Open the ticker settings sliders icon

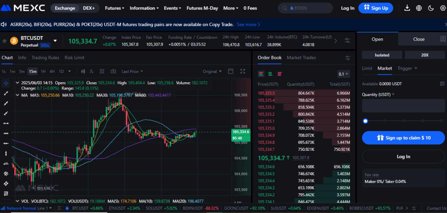(348, 41)
